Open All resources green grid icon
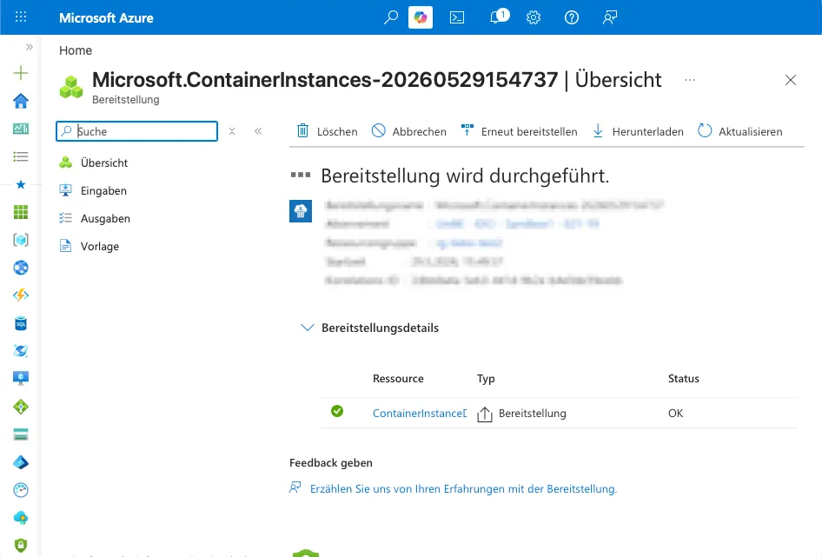This screenshot has width=822, height=557. (x=21, y=212)
